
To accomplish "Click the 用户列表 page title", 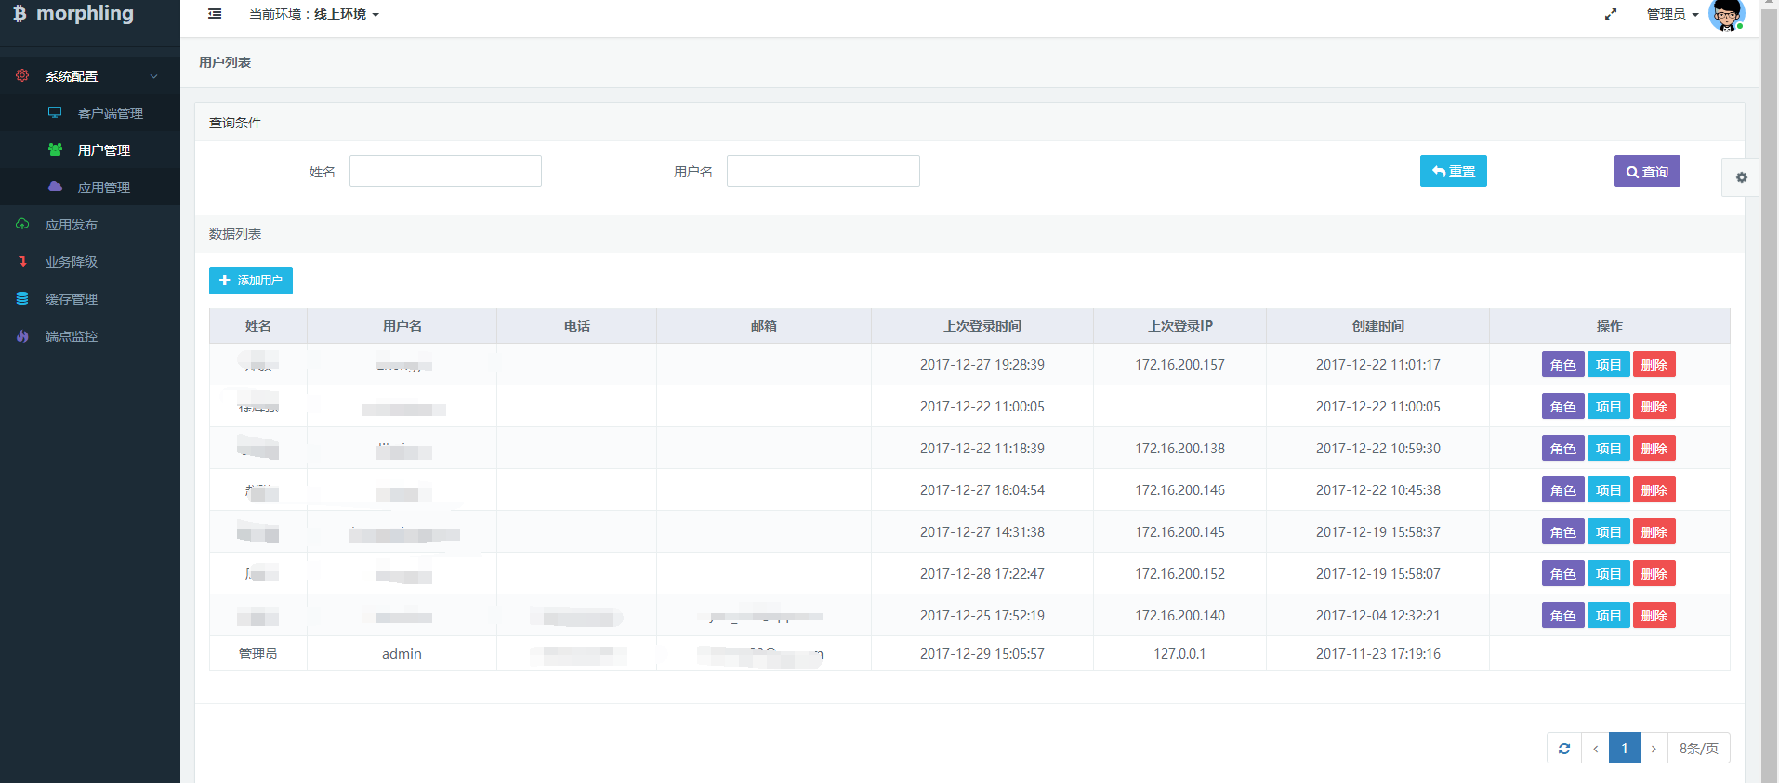I will (x=225, y=62).
